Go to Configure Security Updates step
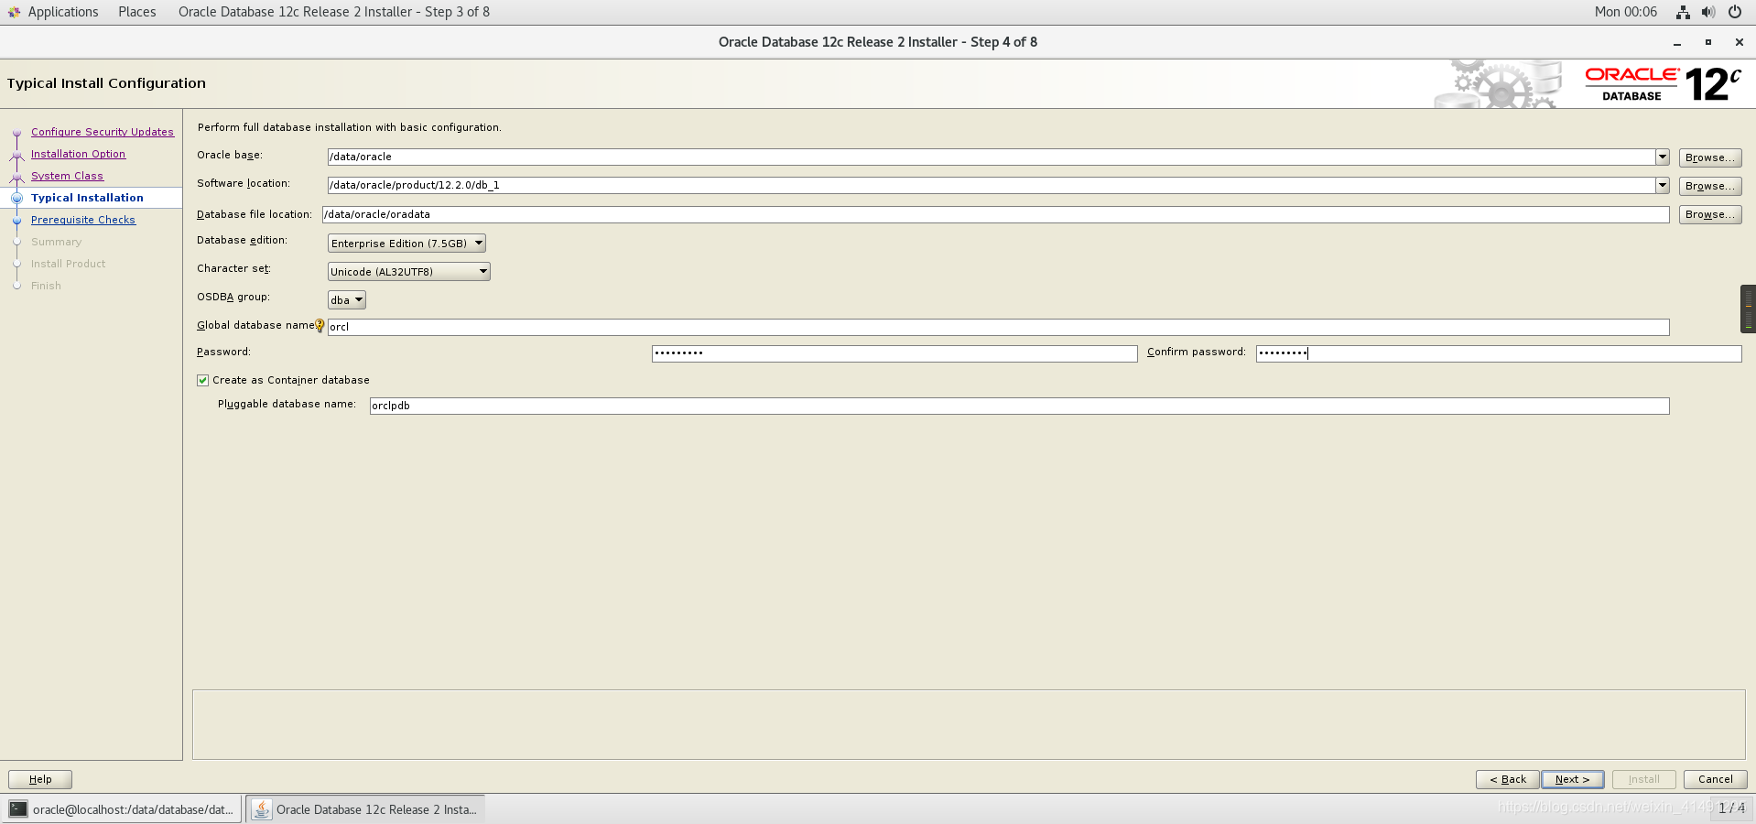1756x824 pixels. pyautogui.click(x=102, y=132)
